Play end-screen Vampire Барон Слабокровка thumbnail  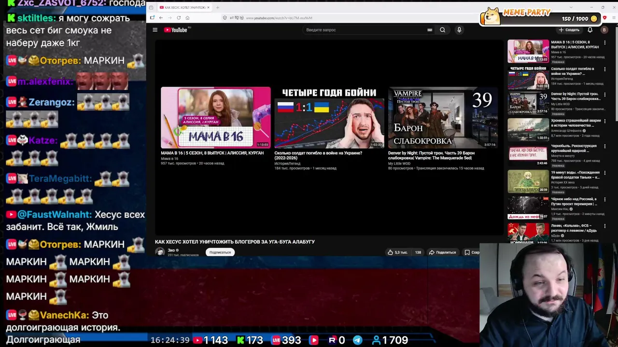click(x=443, y=117)
